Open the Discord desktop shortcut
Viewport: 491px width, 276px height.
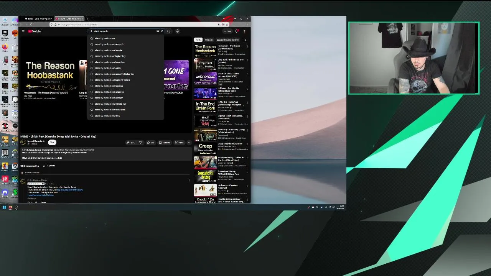5,193
